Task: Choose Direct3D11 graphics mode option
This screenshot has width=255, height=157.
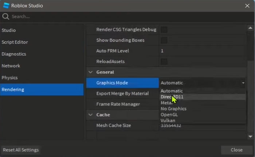Action: pos(203,97)
